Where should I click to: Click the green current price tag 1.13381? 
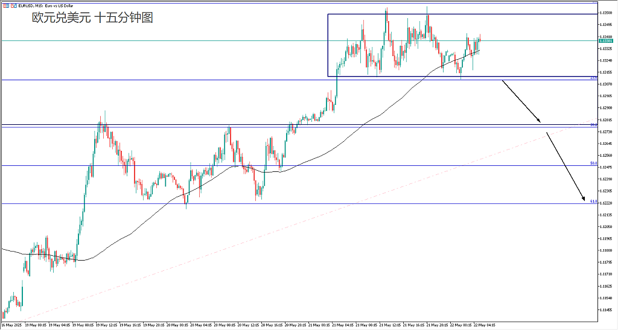point(605,40)
